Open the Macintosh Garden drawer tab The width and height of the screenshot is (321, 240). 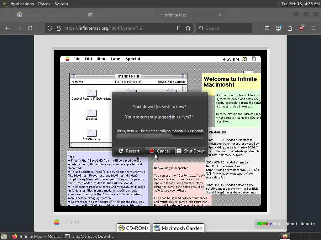[178, 228]
